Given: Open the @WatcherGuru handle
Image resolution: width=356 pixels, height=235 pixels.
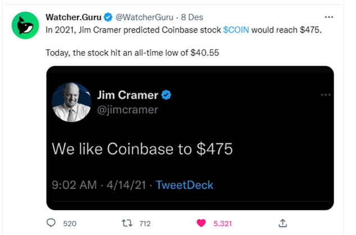Looking at the screenshot, I should click(x=144, y=17).
